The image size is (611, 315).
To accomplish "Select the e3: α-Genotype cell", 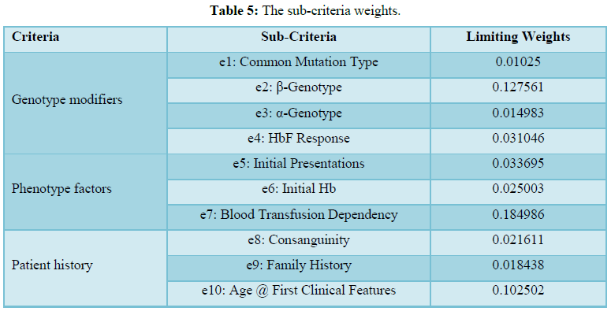I will [x=298, y=113].
